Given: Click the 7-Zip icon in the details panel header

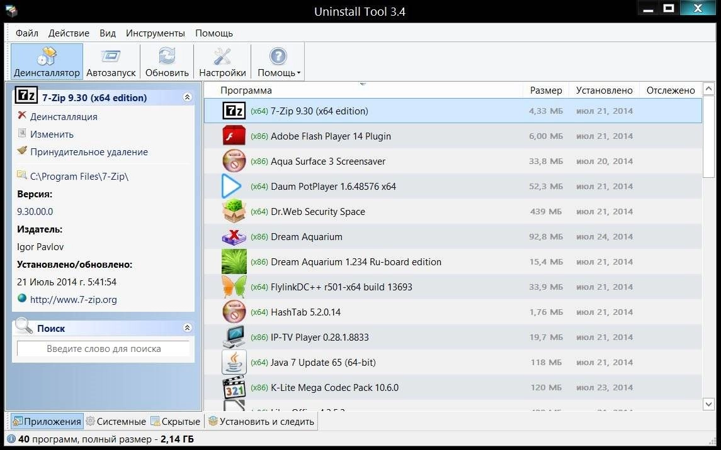Looking at the screenshot, I should tap(26, 96).
